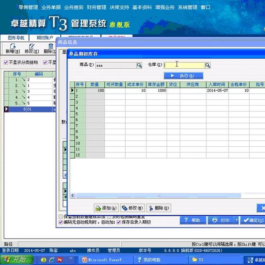
Task: Click the 打印 print button
Action: 221,220
